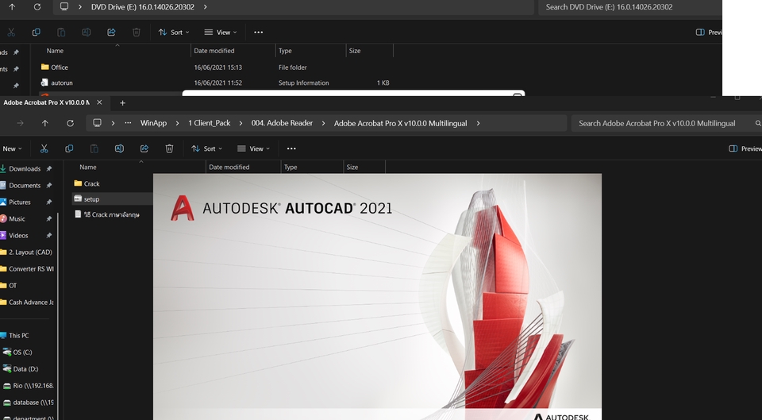Open View dropdown in DVD Drive window
Screen dimensions: 762x420
pyautogui.click(x=220, y=32)
